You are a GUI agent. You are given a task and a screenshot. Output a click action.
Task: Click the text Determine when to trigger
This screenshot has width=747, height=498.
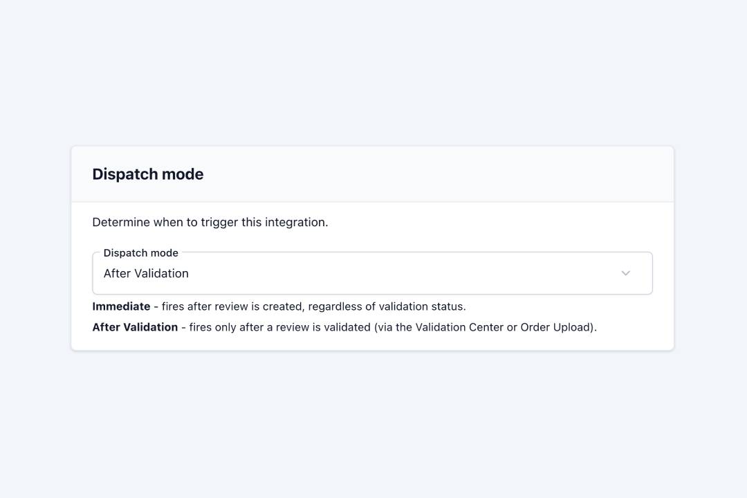210,222
